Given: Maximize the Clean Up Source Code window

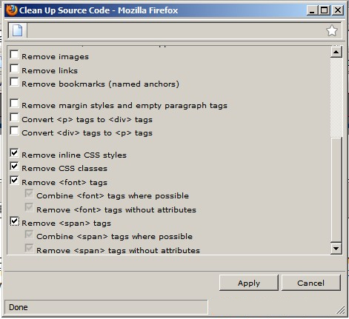Looking at the screenshot, I should (x=325, y=10).
